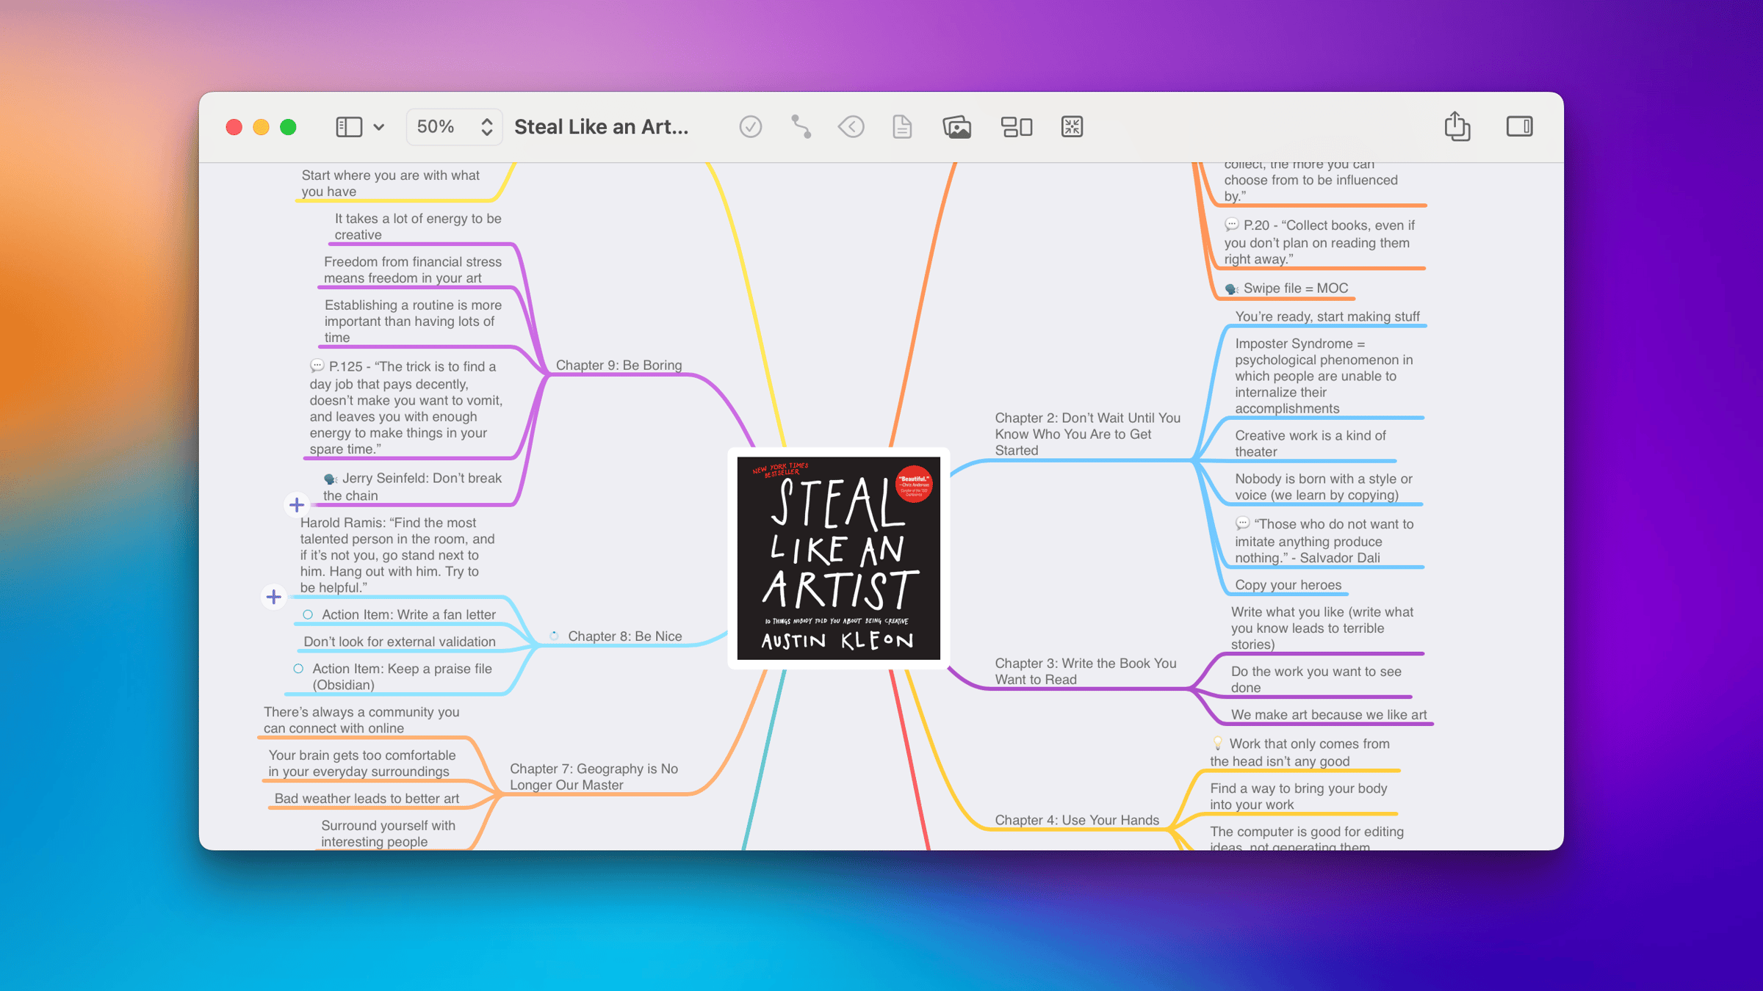
Task: Click the quote icon beside Salvador Dali quote
Action: point(1242,523)
